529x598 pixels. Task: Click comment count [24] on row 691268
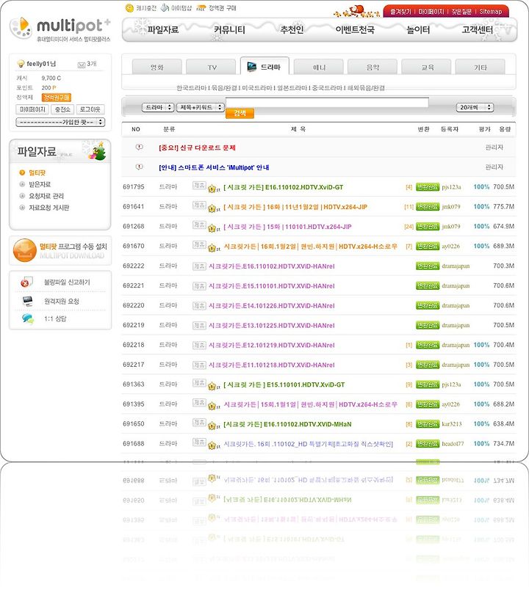(x=409, y=227)
